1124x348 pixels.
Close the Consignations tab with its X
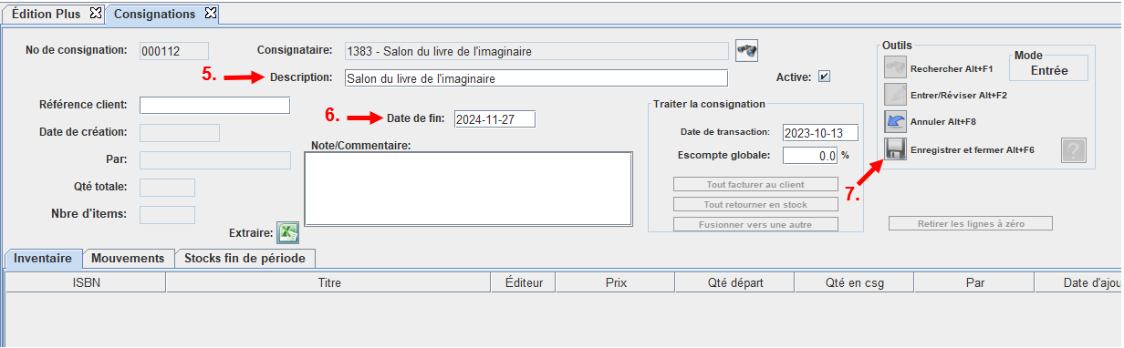[x=210, y=14]
